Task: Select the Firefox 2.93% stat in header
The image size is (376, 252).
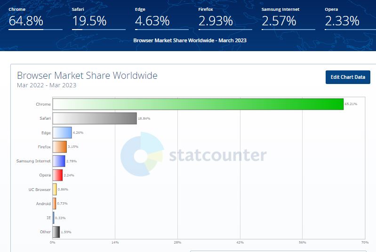Action: coord(225,18)
